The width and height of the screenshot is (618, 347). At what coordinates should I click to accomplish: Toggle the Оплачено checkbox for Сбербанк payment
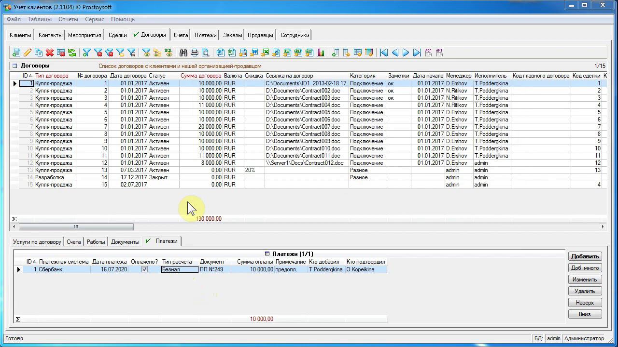144,269
